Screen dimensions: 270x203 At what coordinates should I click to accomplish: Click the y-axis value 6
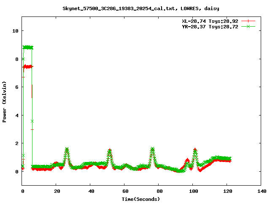17,87
